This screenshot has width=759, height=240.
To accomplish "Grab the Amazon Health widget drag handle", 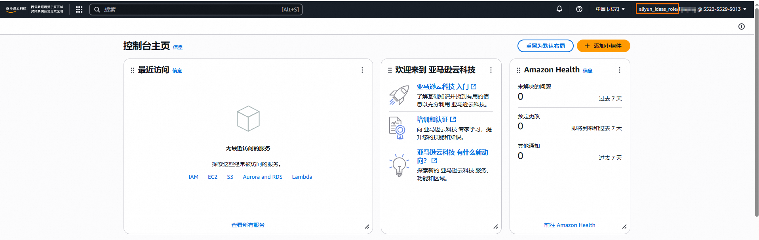I will pyautogui.click(x=519, y=70).
